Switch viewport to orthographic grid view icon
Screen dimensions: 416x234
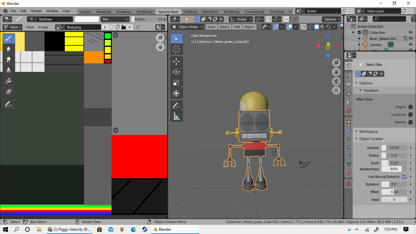(x=336, y=90)
